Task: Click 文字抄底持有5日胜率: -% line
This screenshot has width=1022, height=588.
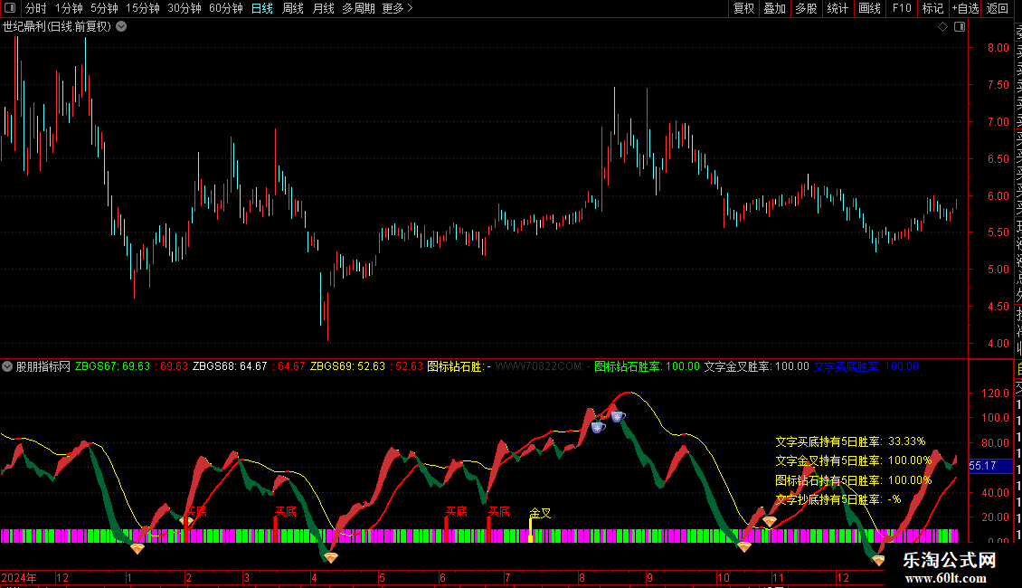Action: click(838, 499)
